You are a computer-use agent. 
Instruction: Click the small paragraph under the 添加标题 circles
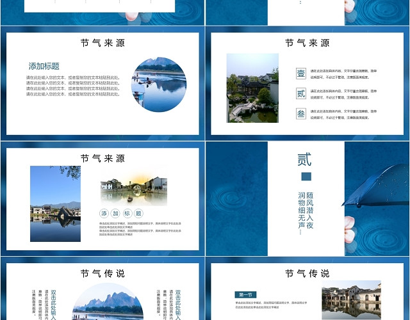tap(140, 229)
